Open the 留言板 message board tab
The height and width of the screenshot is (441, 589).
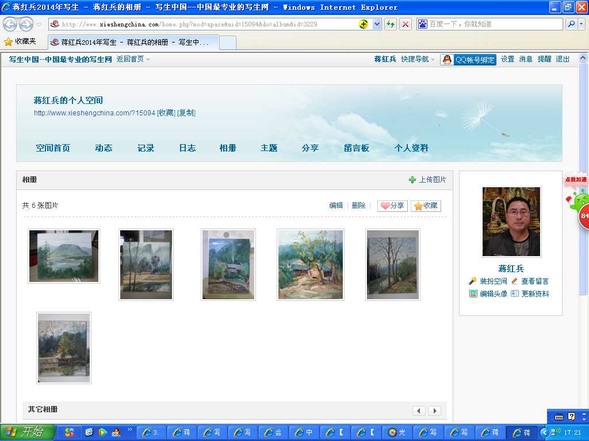pyautogui.click(x=356, y=148)
